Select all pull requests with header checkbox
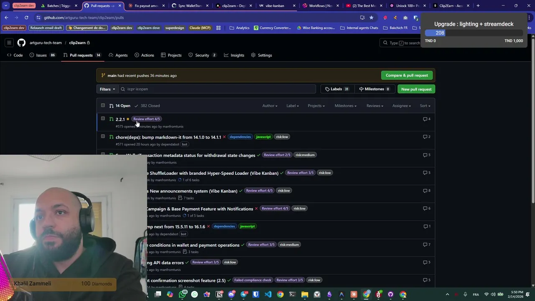This screenshot has width=535, height=301. 103,105
